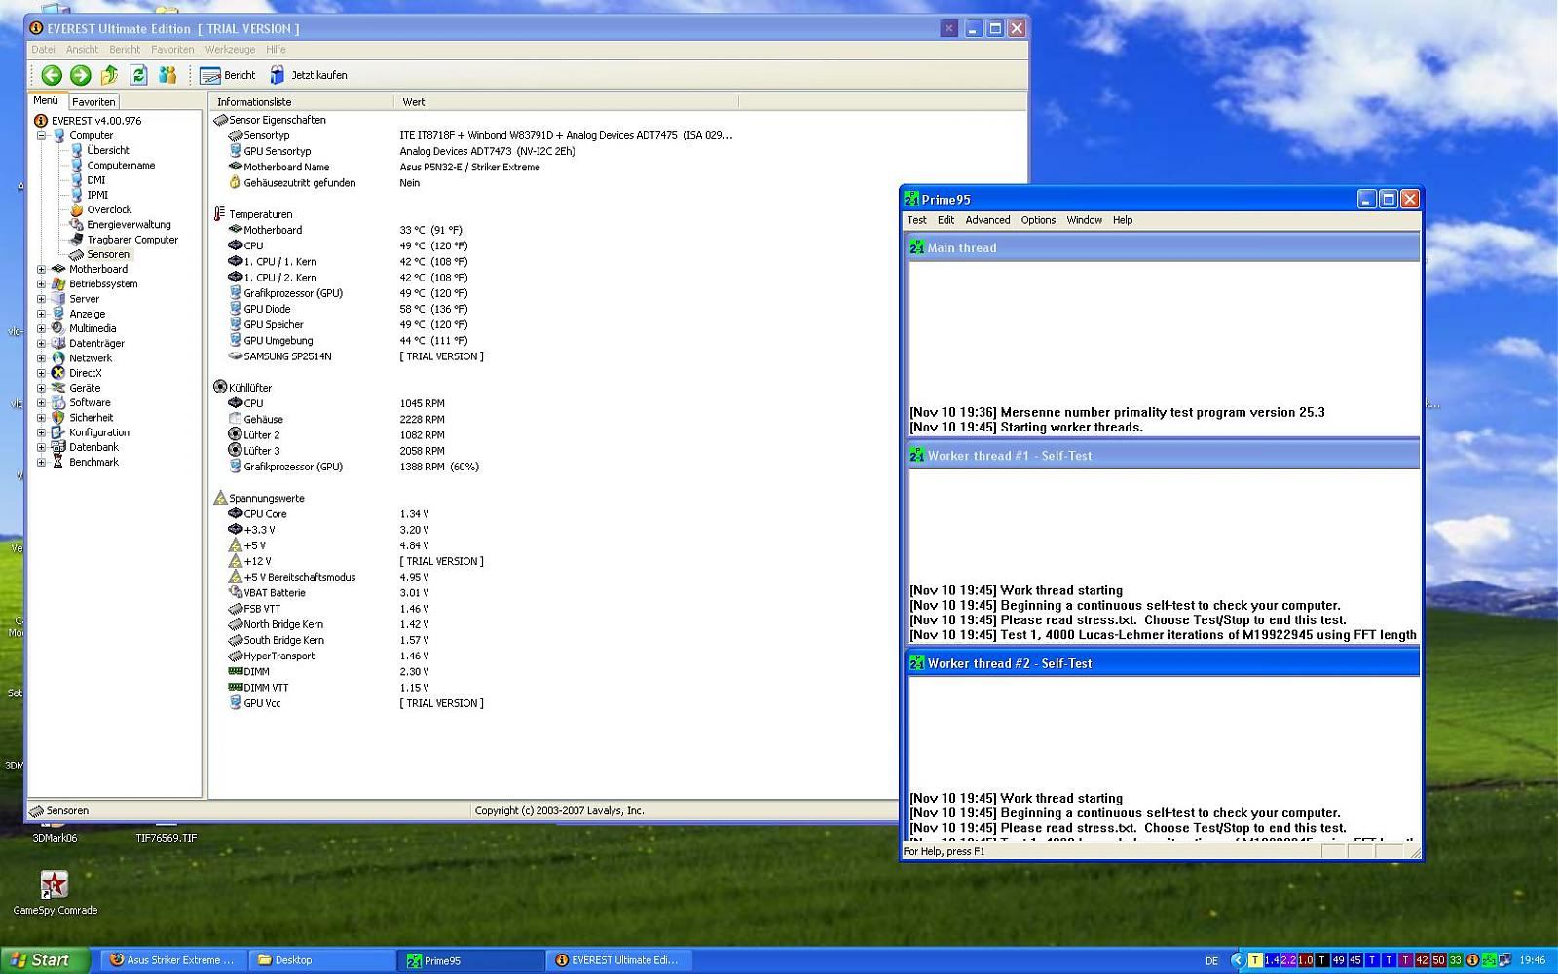Image resolution: width=1558 pixels, height=974 pixels.
Task: Switch to the Favoriten tab
Action: click(93, 101)
